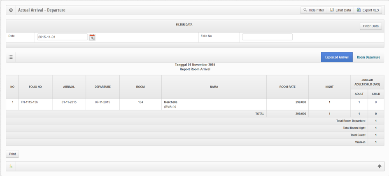Image resolution: width=389 pixels, height=176 pixels.
Task: Click the Date input field
Action: tap(62, 37)
